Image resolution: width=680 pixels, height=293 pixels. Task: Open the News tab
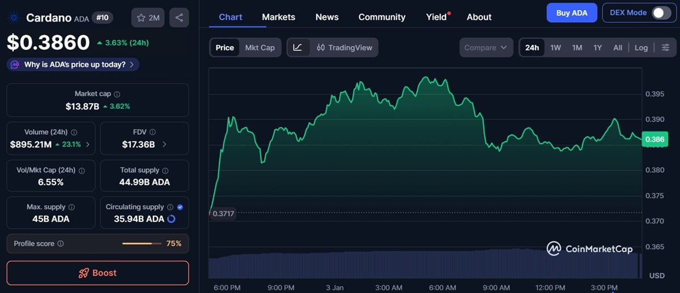[327, 17]
